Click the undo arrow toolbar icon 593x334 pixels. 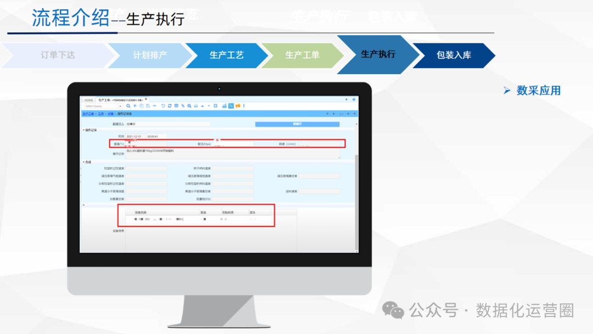[163, 106]
